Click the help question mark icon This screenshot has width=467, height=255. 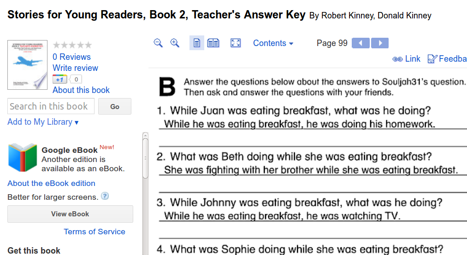(x=105, y=197)
